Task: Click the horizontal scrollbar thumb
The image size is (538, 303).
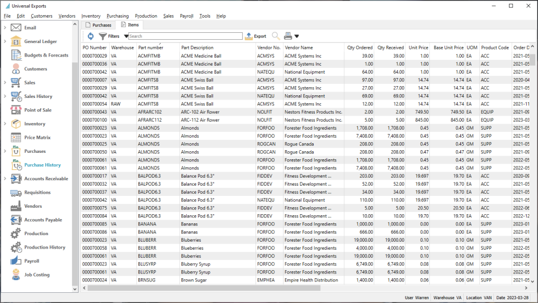Action: click(x=204, y=288)
